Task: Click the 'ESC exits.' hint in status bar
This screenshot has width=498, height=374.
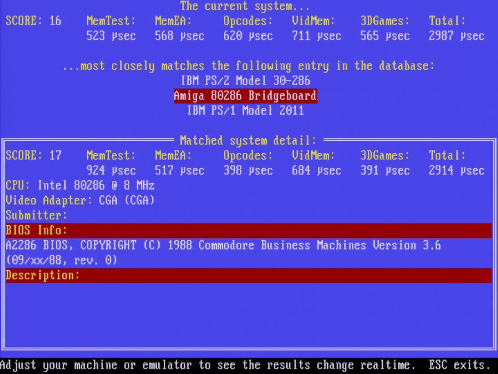Action: [460, 365]
